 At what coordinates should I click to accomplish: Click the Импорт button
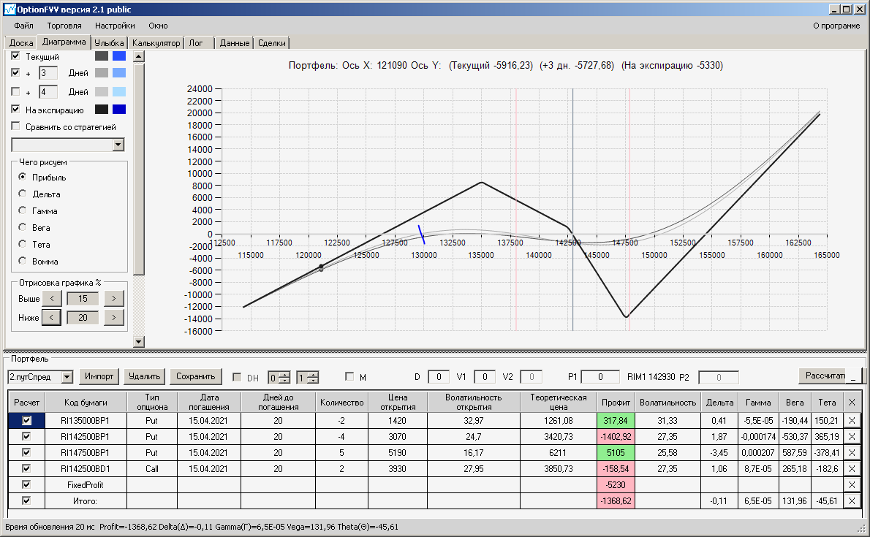point(99,376)
